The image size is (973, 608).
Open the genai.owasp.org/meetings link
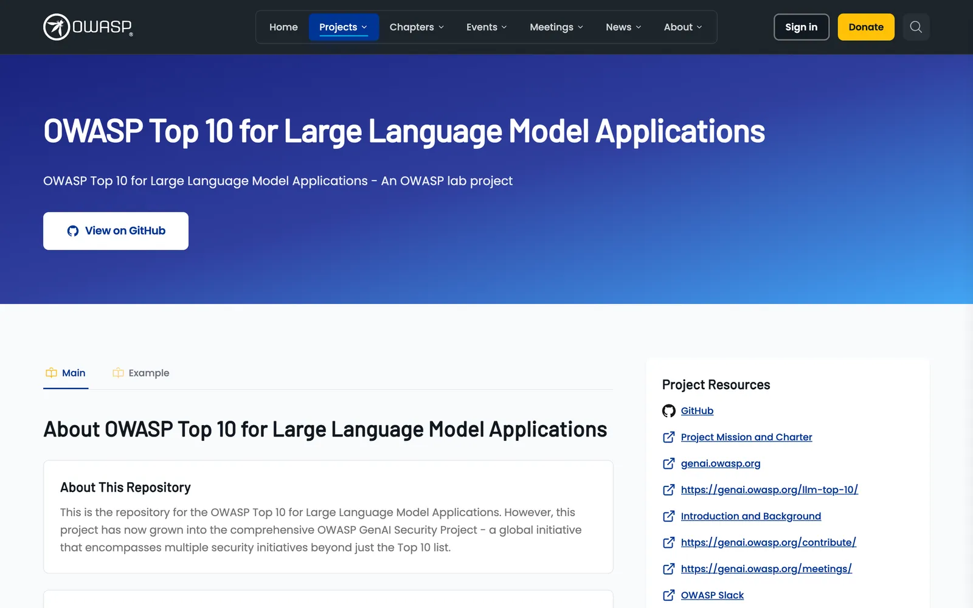click(x=766, y=568)
